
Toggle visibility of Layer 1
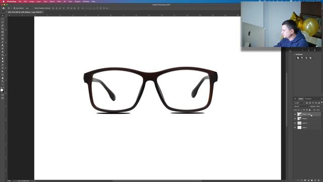pos(295,127)
